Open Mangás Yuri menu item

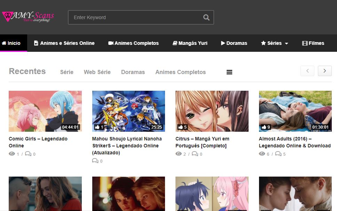(x=190, y=43)
